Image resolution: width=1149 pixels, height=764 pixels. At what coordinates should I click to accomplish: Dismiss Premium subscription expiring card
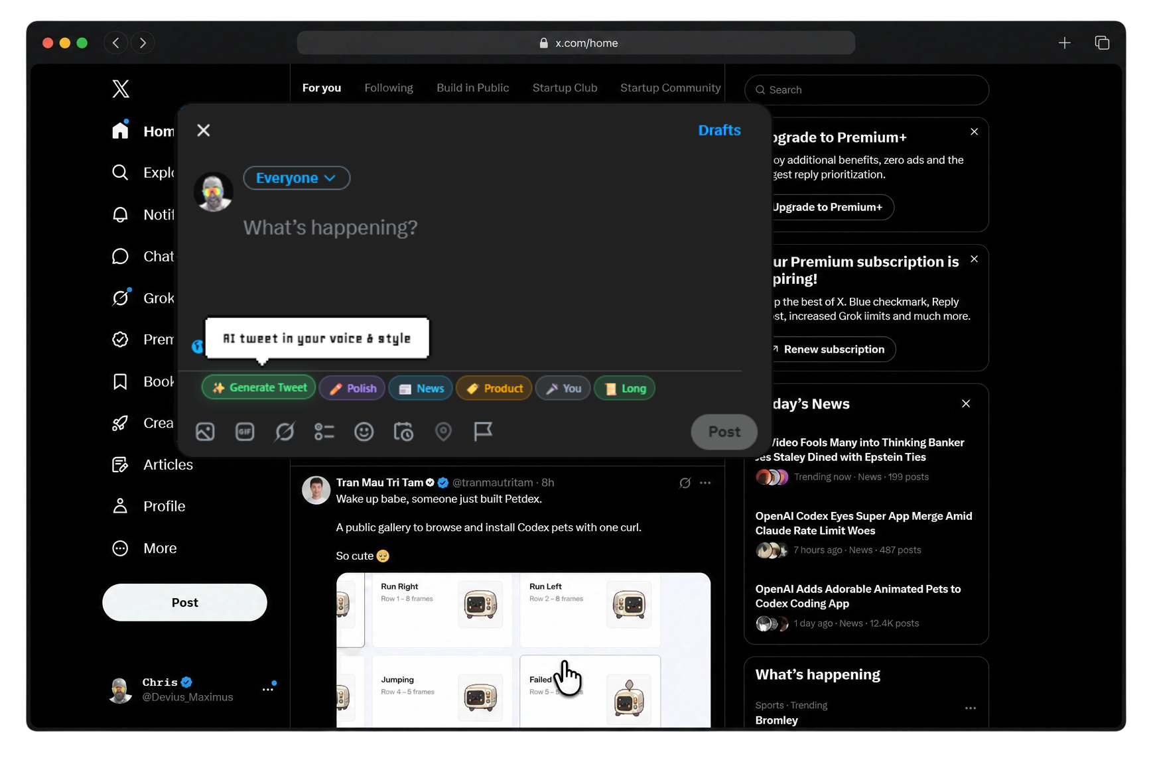(x=975, y=259)
